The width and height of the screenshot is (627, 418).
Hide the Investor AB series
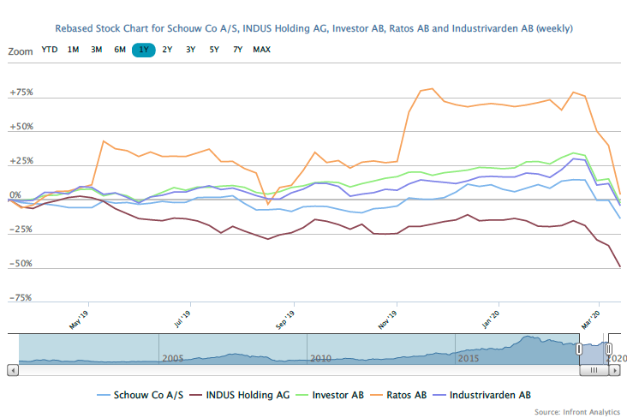[330, 395]
